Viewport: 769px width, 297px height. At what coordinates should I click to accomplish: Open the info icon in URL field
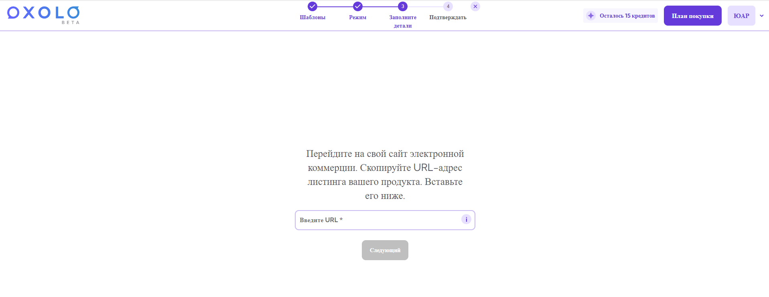click(466, 219)
